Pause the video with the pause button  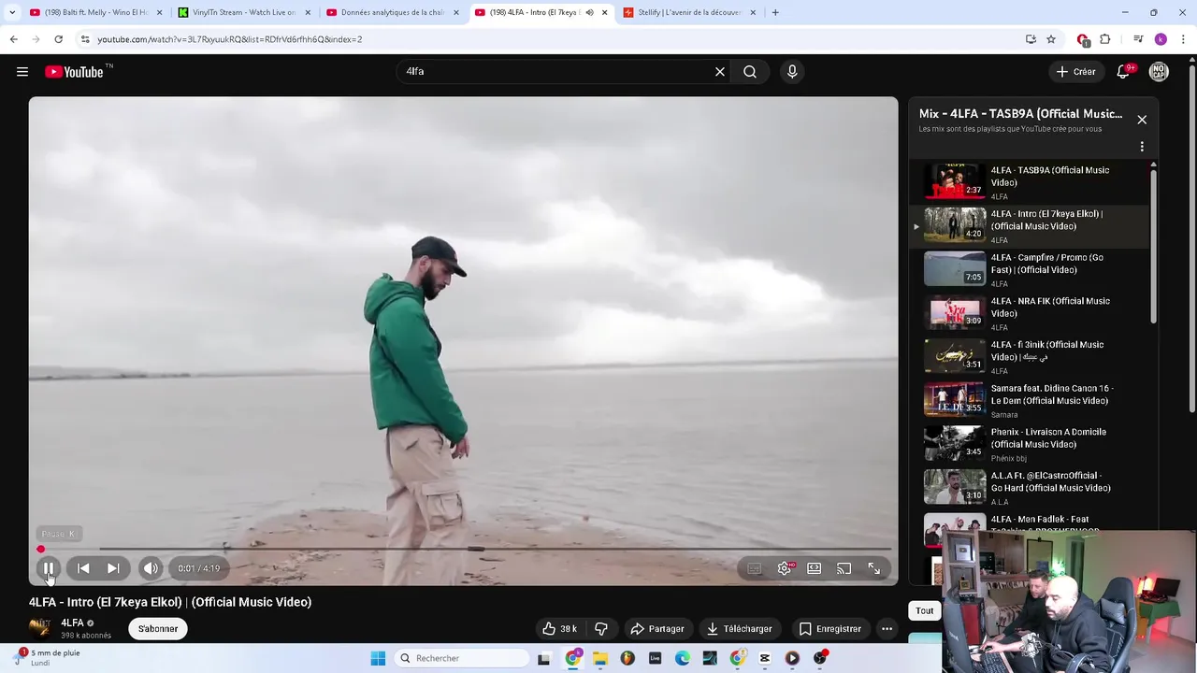pos(49,568)
